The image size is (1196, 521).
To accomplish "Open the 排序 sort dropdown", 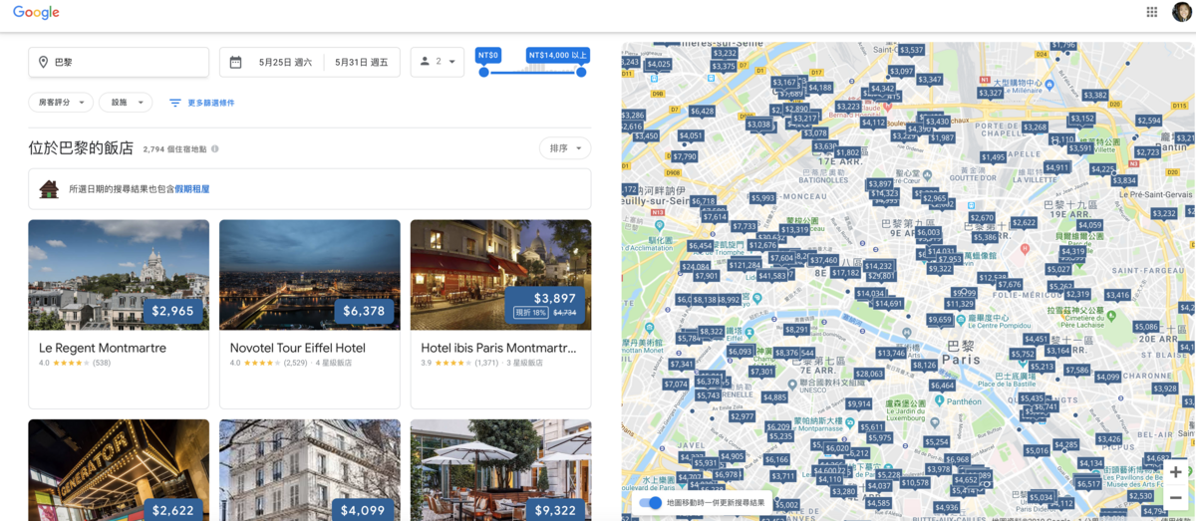I will click(565, 148).
